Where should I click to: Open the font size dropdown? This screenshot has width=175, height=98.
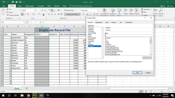(40, 10)
